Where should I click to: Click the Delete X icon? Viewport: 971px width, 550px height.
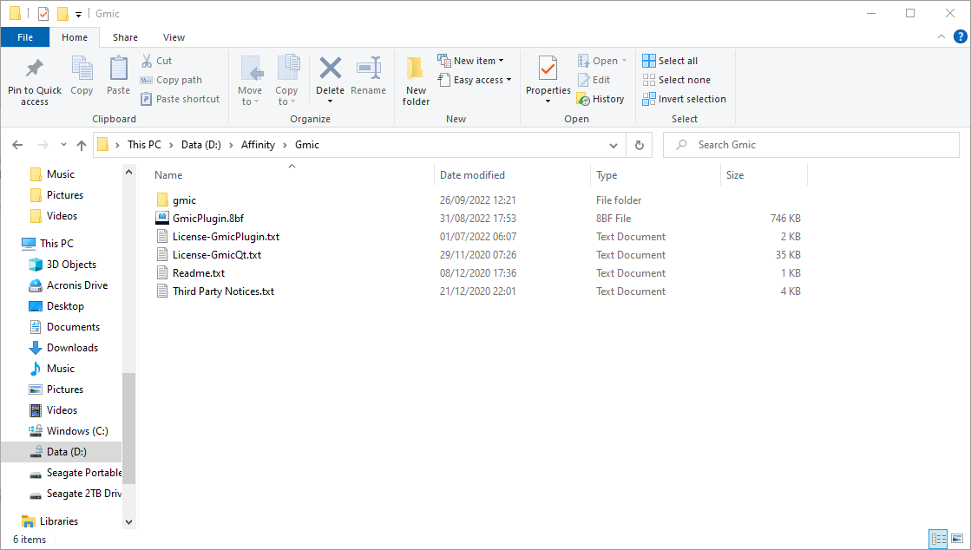coord(330,68)
